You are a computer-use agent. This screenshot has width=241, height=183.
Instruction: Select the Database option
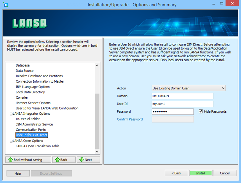point(23,65)
